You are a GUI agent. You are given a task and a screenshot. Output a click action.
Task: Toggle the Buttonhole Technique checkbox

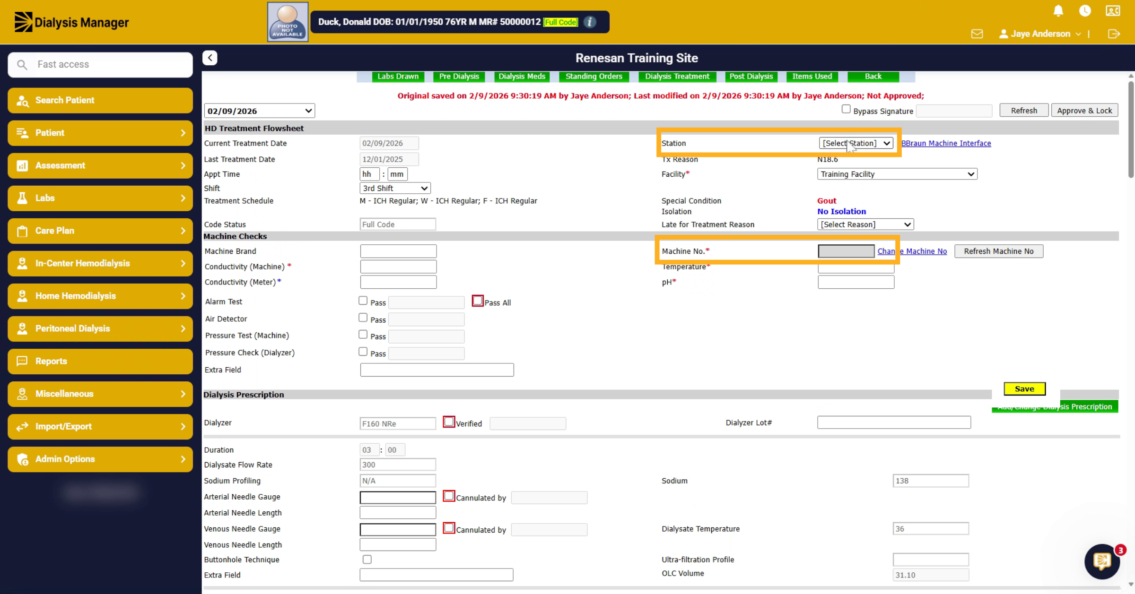(x=367, y=560)
